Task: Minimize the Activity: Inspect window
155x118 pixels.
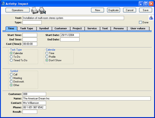Action: 141,4
